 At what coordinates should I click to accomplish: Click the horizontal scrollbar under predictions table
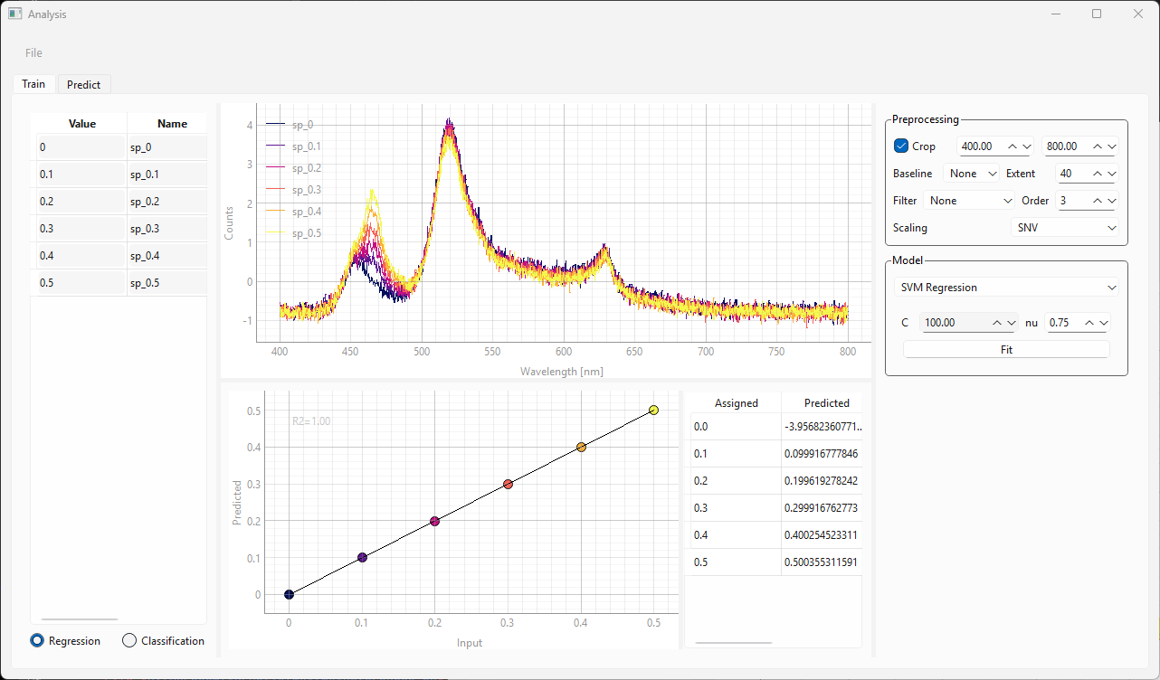point(733,643)
